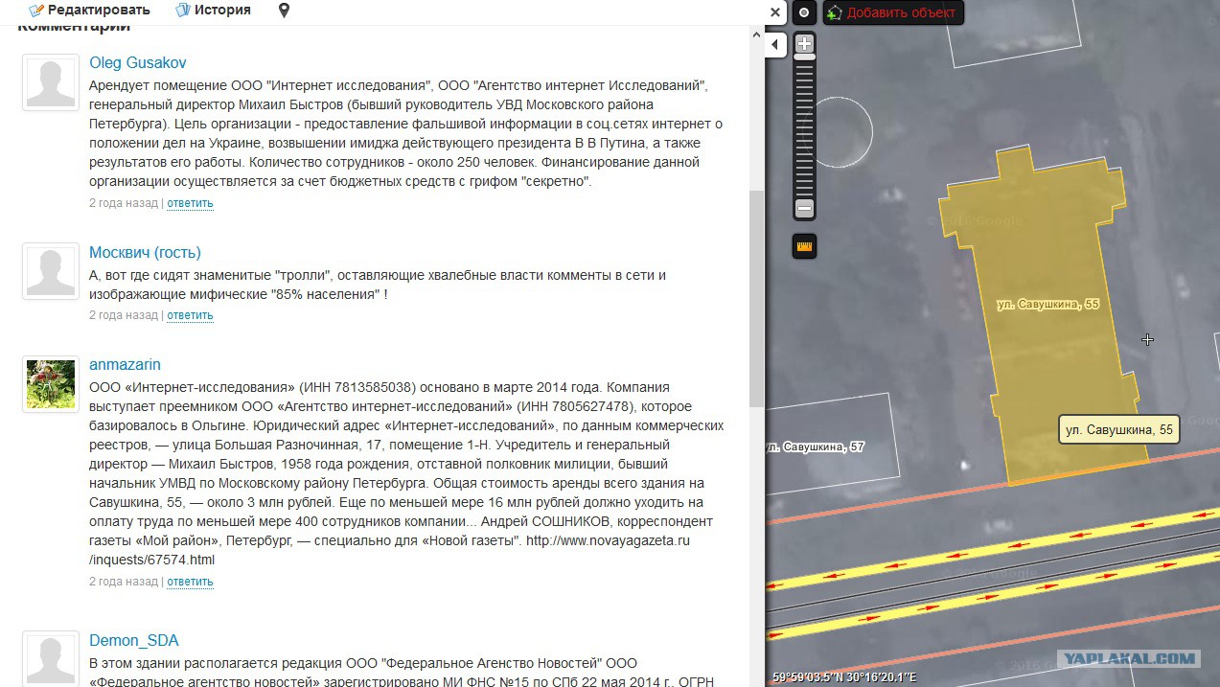This screenshot has height=687, width=1220.
Task: Click '2 года назад' under anmazarin's comment
Action: point(124,582)
